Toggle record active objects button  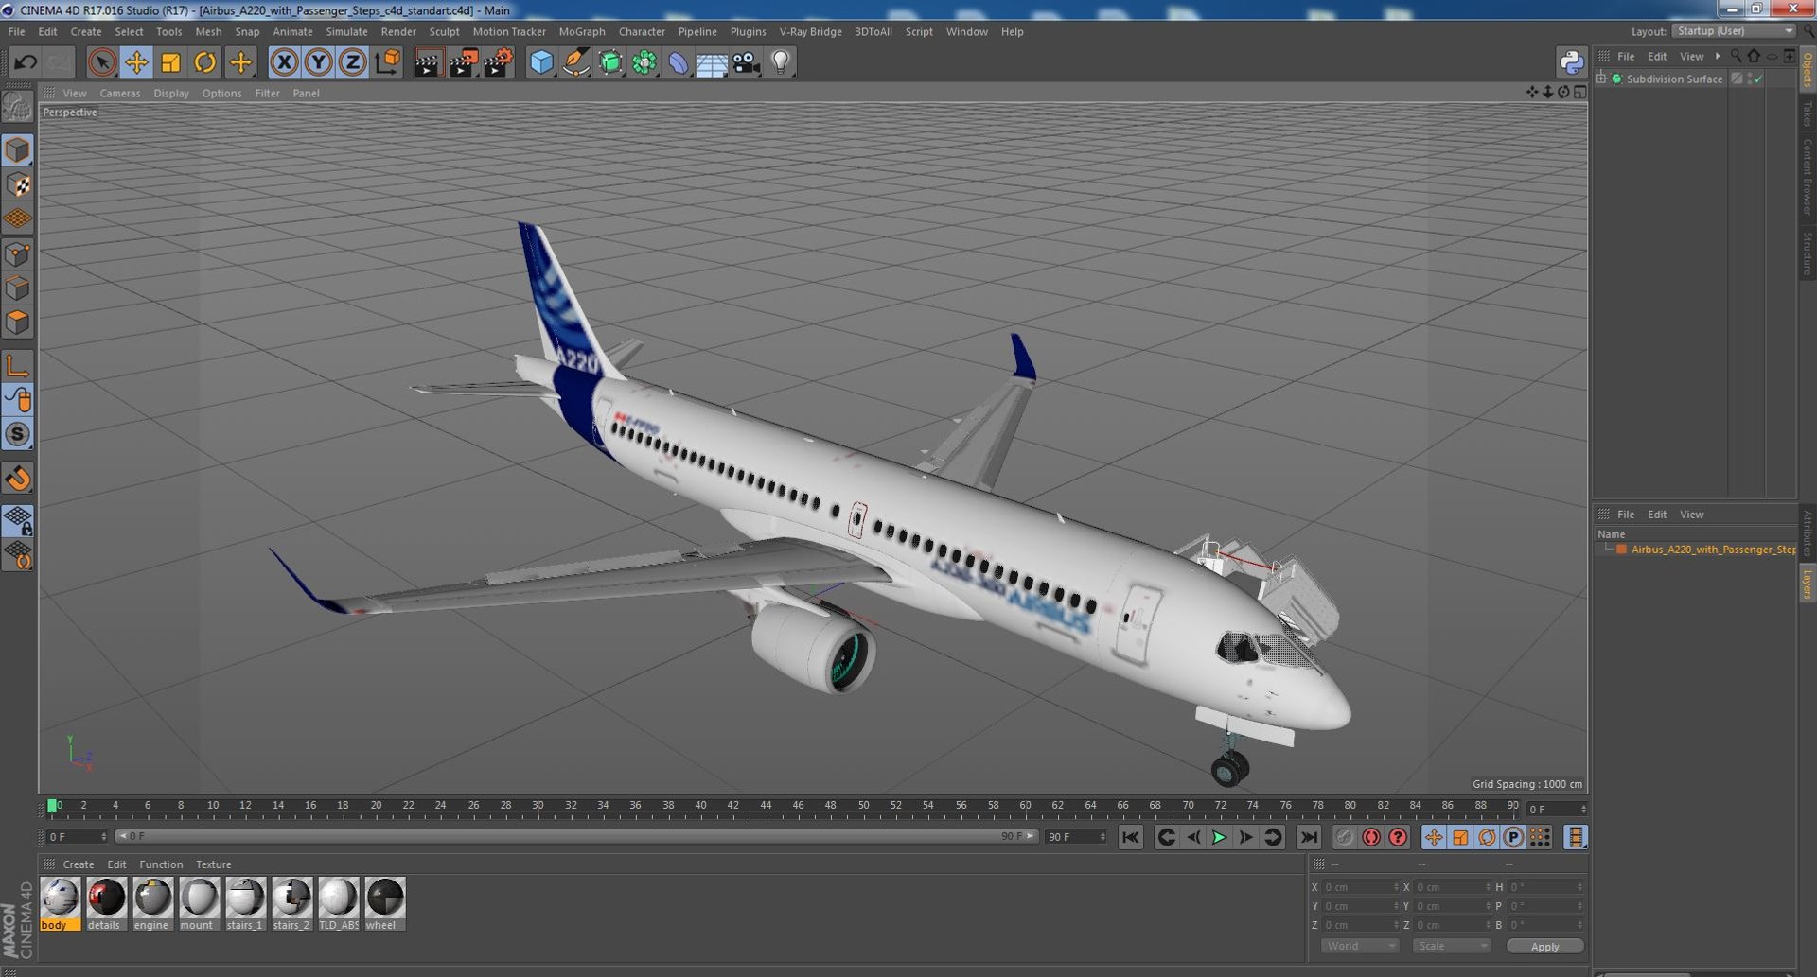pyautogui.click(x=1344, y=837)
